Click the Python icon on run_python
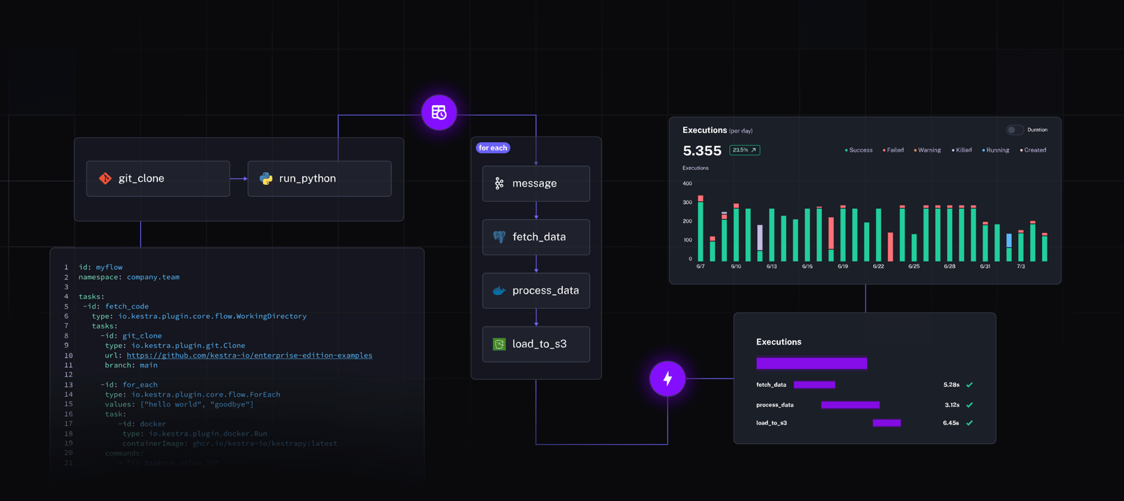Viewport: 1124px width, 501px height. point(266,179)
